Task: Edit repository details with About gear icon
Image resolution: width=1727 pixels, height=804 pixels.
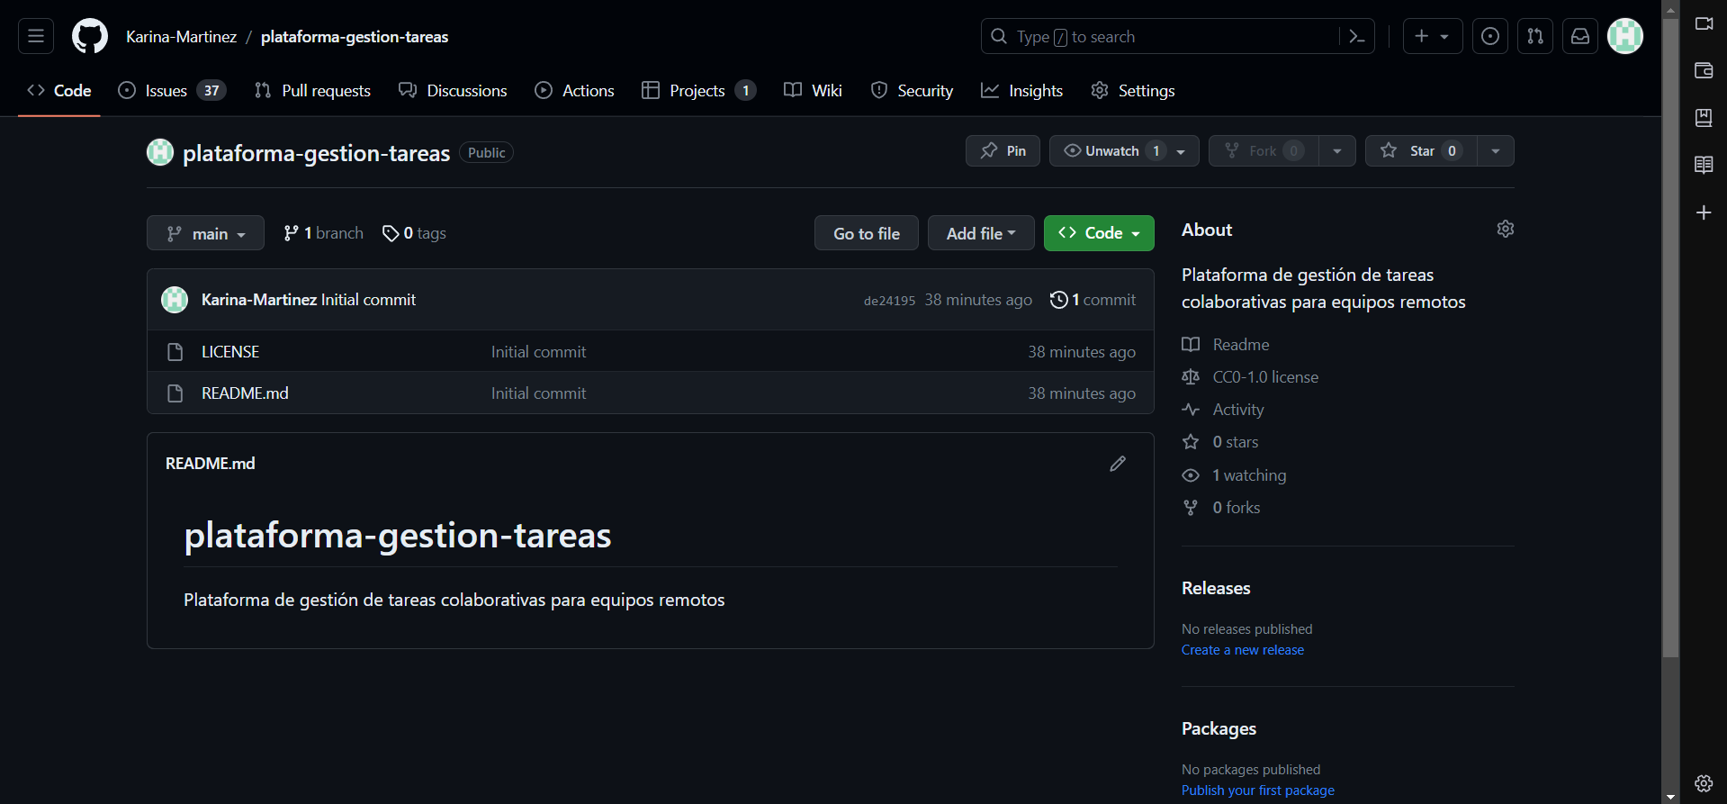Action: 1506,229
